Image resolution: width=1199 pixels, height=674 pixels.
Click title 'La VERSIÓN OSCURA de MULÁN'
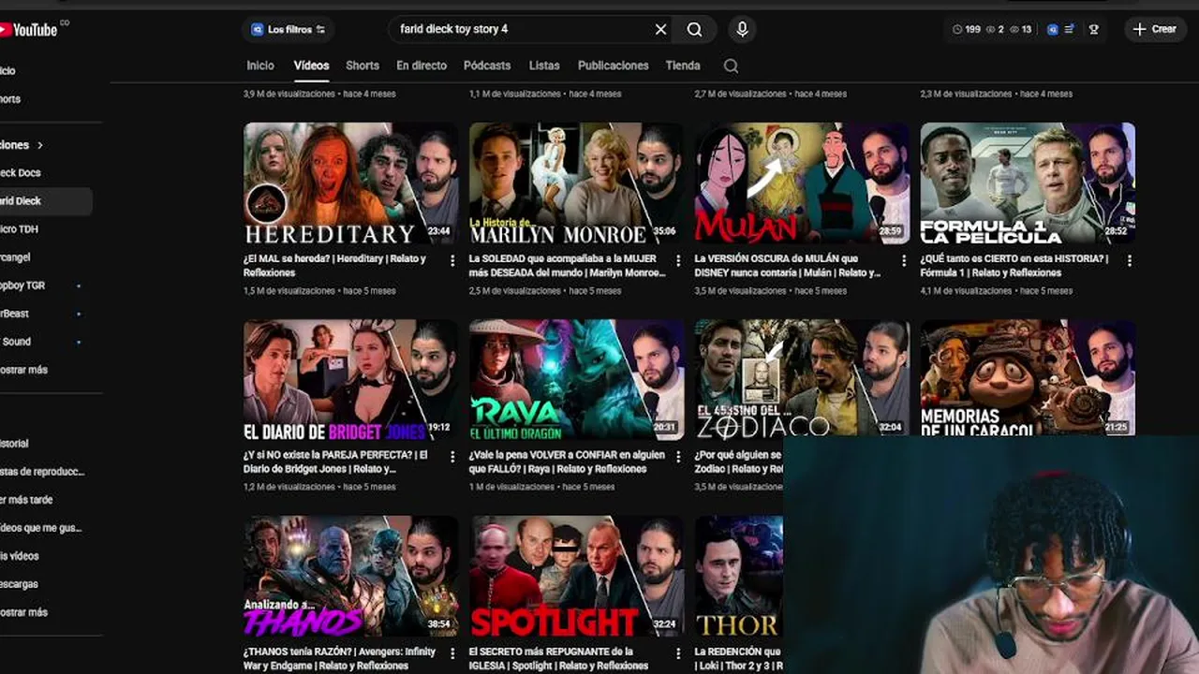(x=788, y=266)
